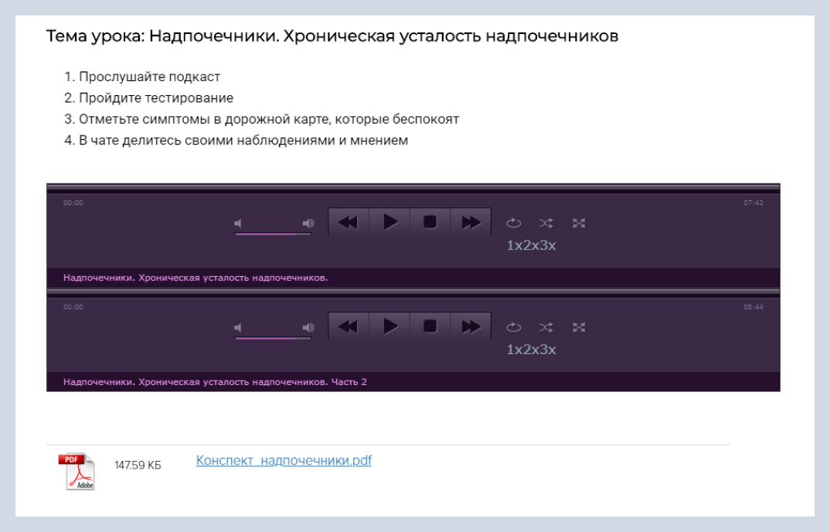Click the first player's seek progress bar
The image size is (830, 532).
413,188
